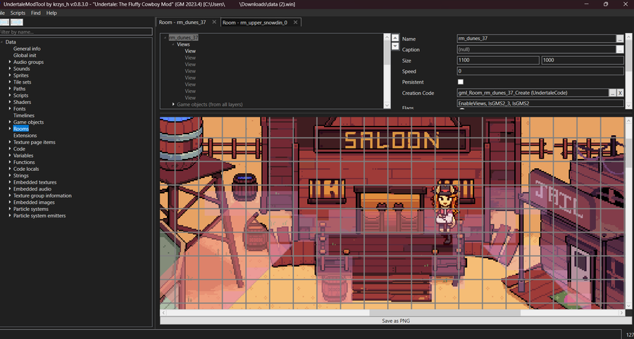Screen dimensions: 634x339
Task: Click the back navigation arrow button
Action: (4, 23)
